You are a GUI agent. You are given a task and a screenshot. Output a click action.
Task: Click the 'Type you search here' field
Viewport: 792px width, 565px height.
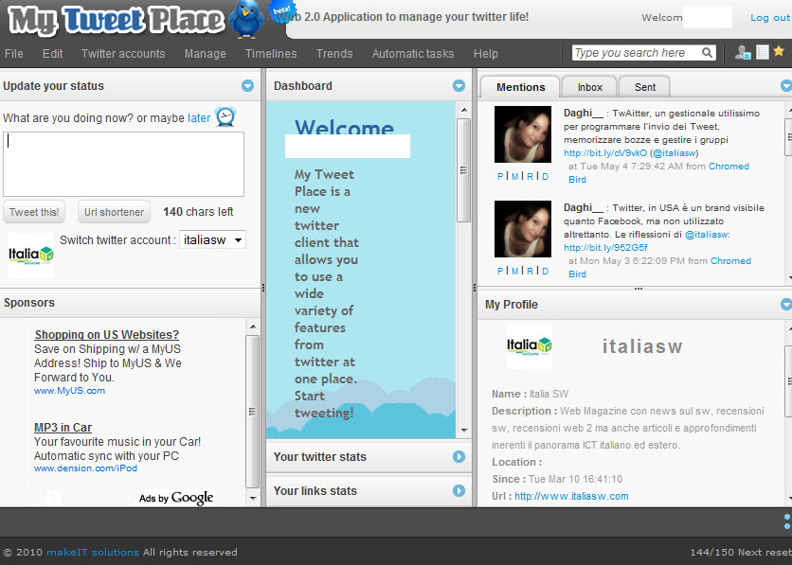coord(637,52)
